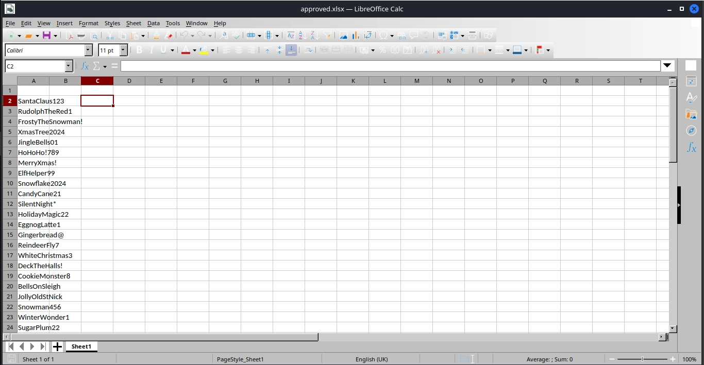The image size is (704, 365).
Task: Click the Save document icon
Action: click(46, 36)
